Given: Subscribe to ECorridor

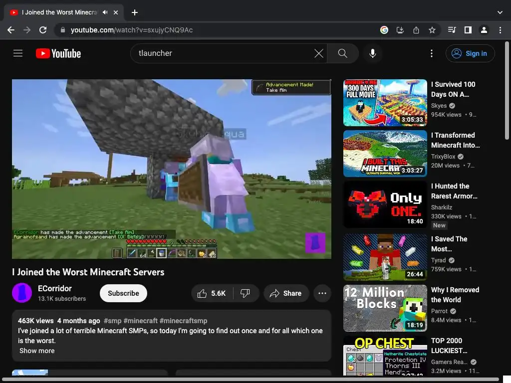Looking at the screenshot, I should 124,293.
